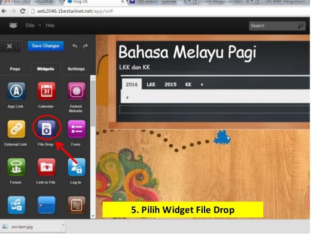Save Changes to the site

click(46, 46)
